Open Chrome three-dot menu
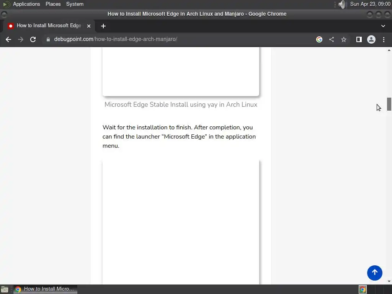This screenshot has width=392, height=294. 384,39
